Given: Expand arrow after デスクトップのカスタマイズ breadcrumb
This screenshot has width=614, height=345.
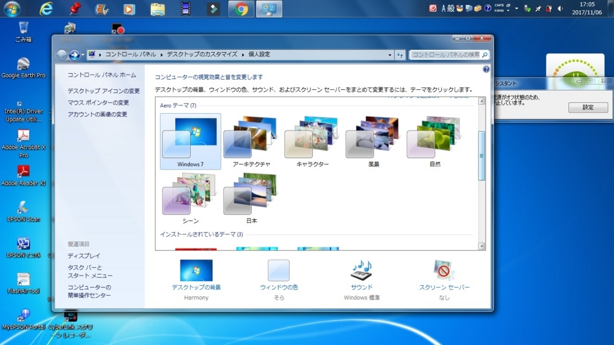Looking at the screenshot, I should tap(243, 55).
